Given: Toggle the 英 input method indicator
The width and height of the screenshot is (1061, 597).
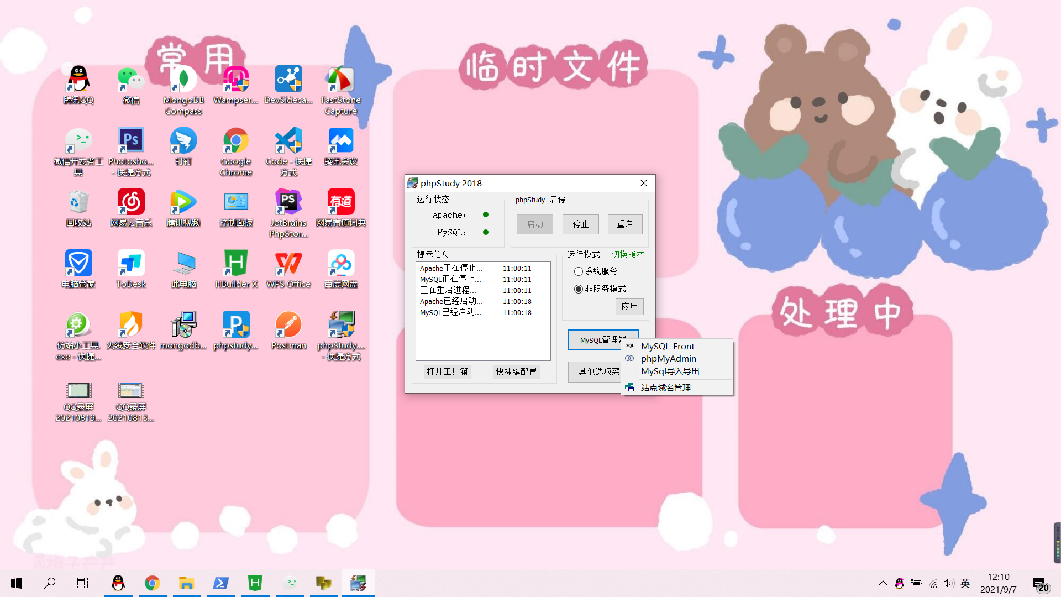Looking at the screenshot, I should [x=965, y=584].
